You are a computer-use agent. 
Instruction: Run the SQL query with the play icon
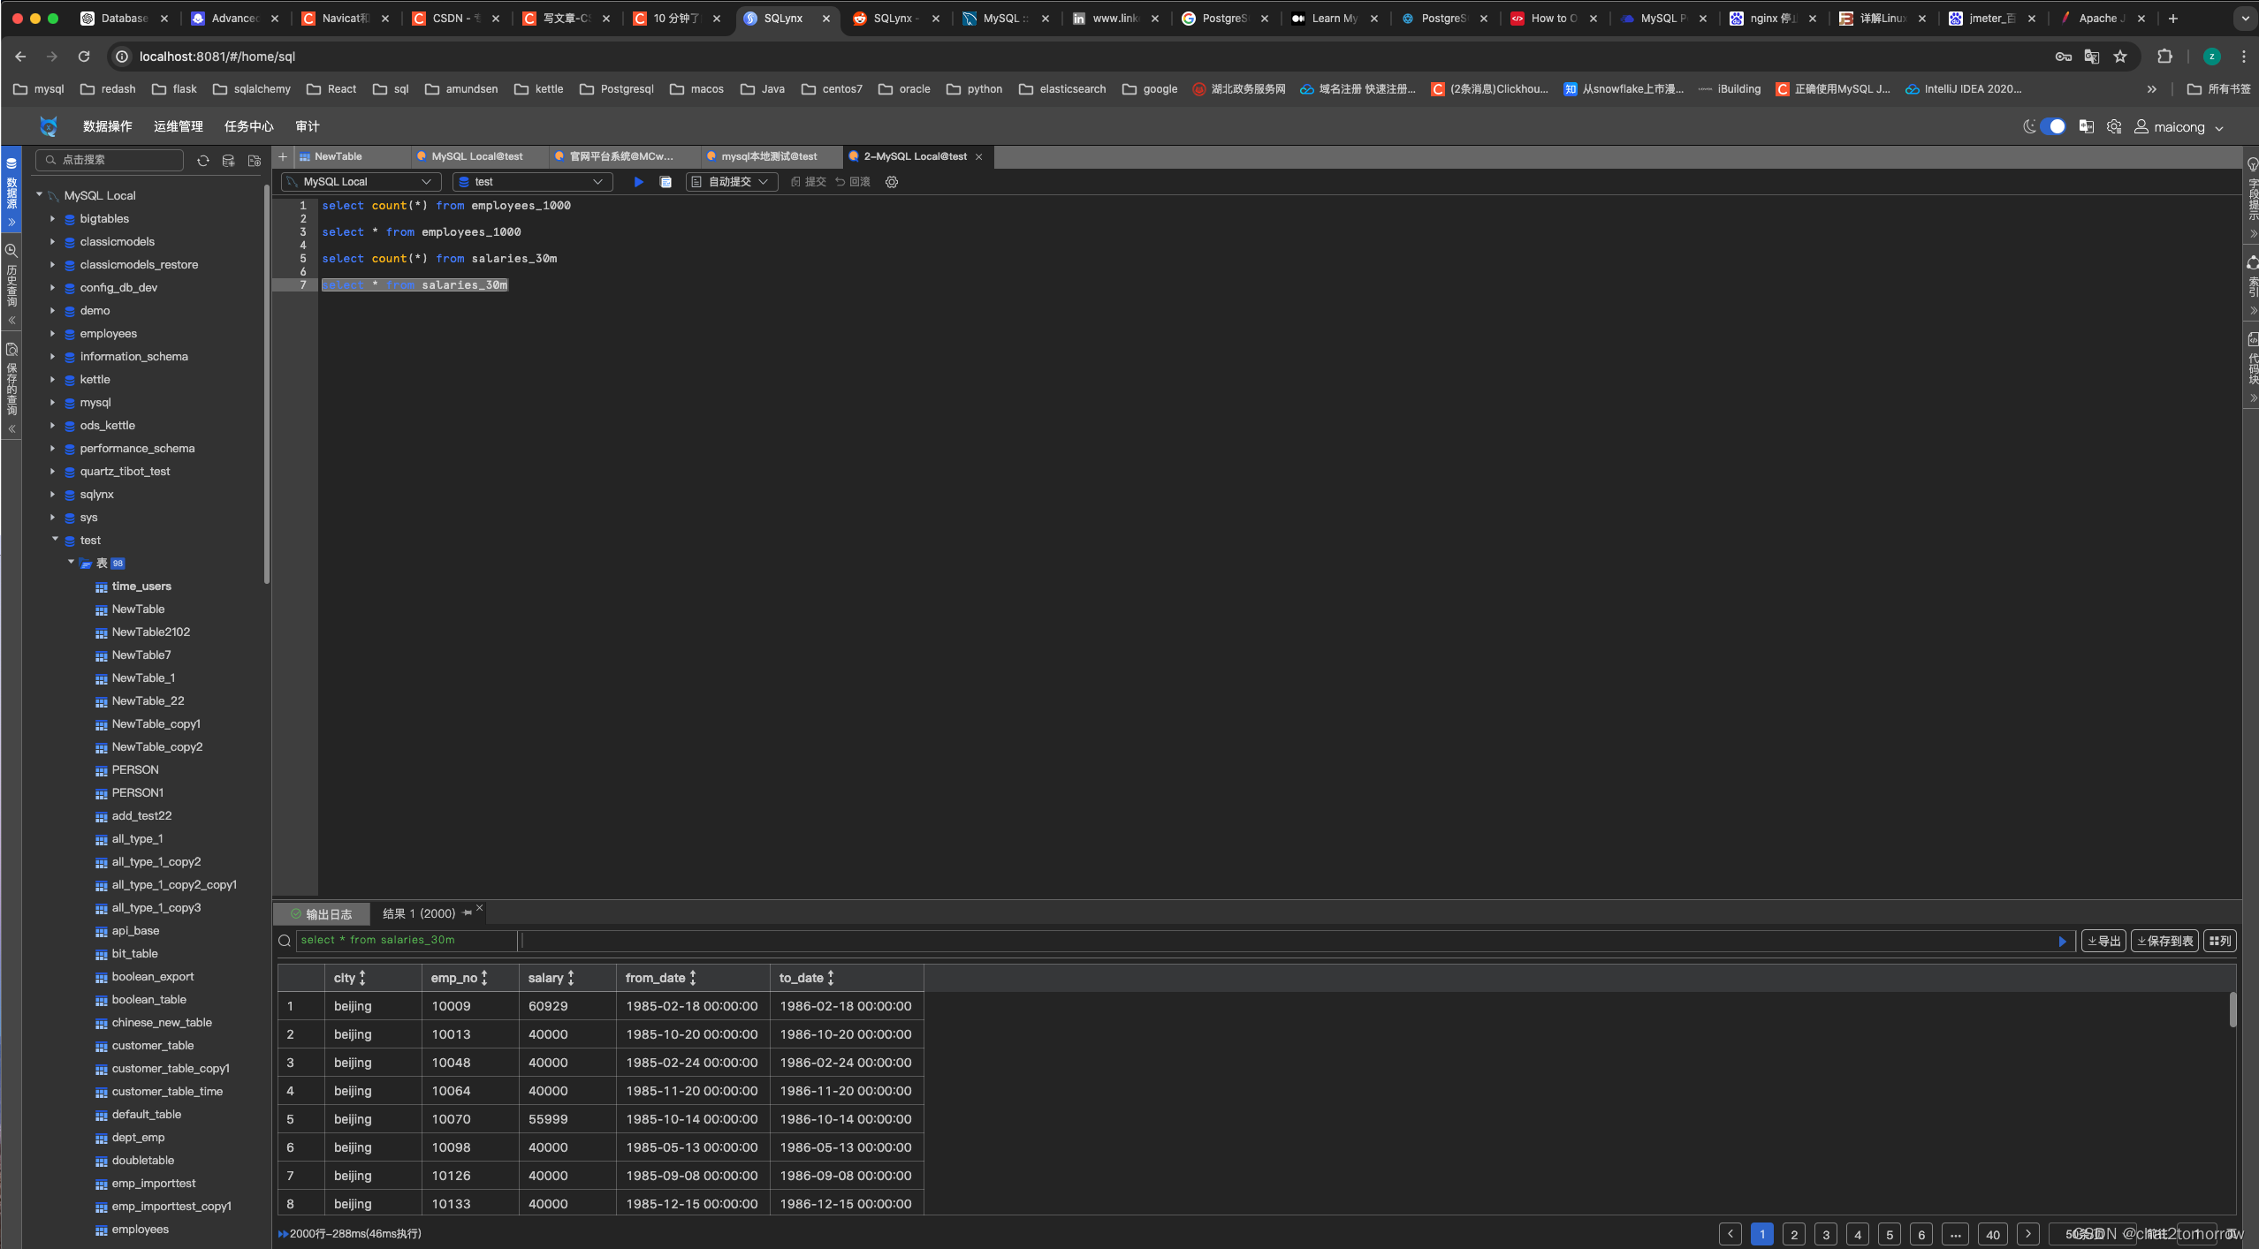point(638,182)
